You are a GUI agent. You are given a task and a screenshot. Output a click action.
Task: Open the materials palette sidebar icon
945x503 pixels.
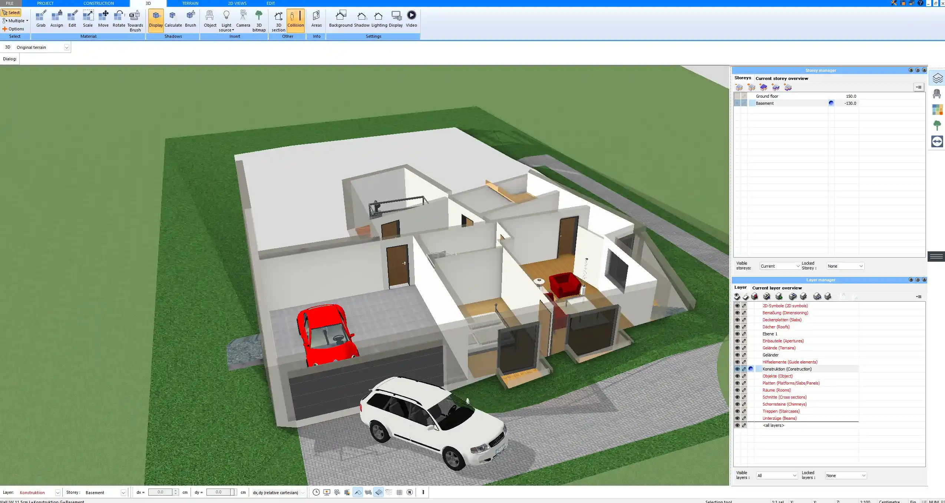[937, 110]
